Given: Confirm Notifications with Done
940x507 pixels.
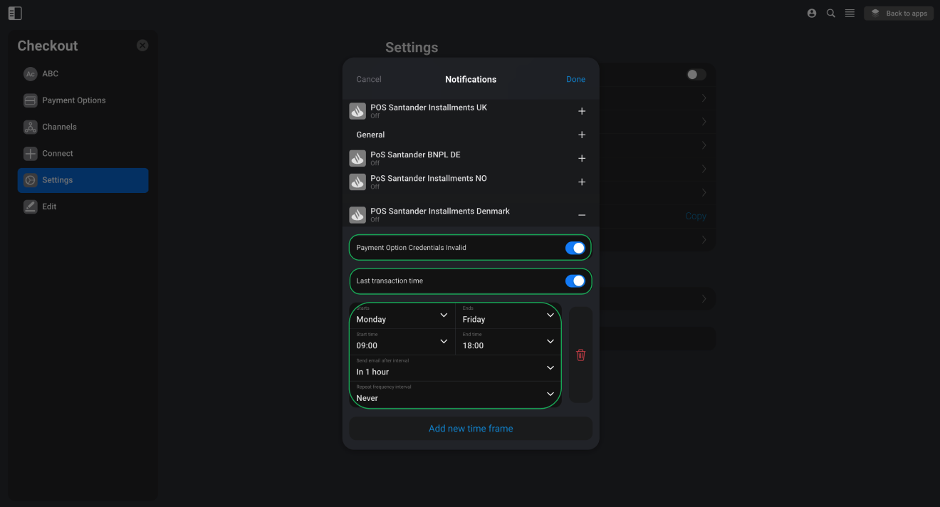Looking at the screenshot, I should [575, 80].
